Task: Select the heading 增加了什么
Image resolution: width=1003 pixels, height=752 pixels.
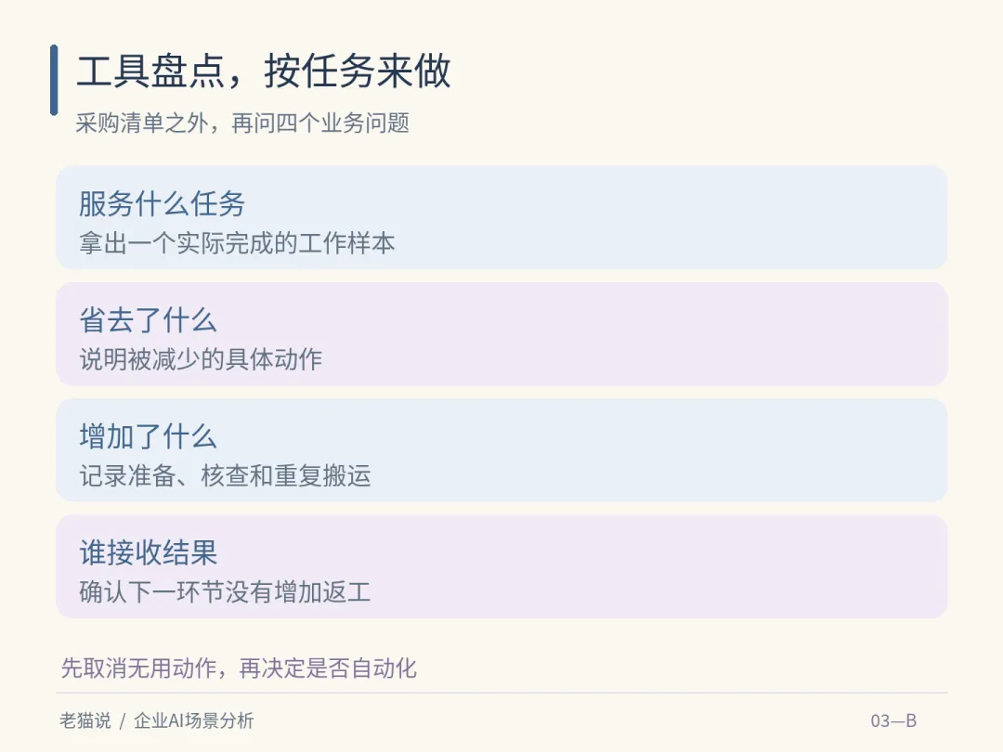Action: pos(148,436)
